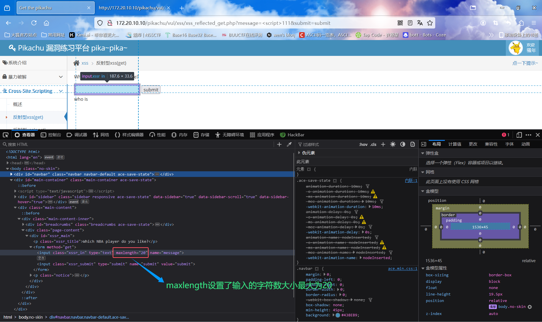Viewport: 542px width, 322px height.
Task: Show event listeners on html element
Action: point(49,157)
